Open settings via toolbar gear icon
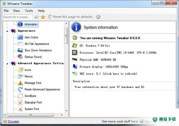 98,17
